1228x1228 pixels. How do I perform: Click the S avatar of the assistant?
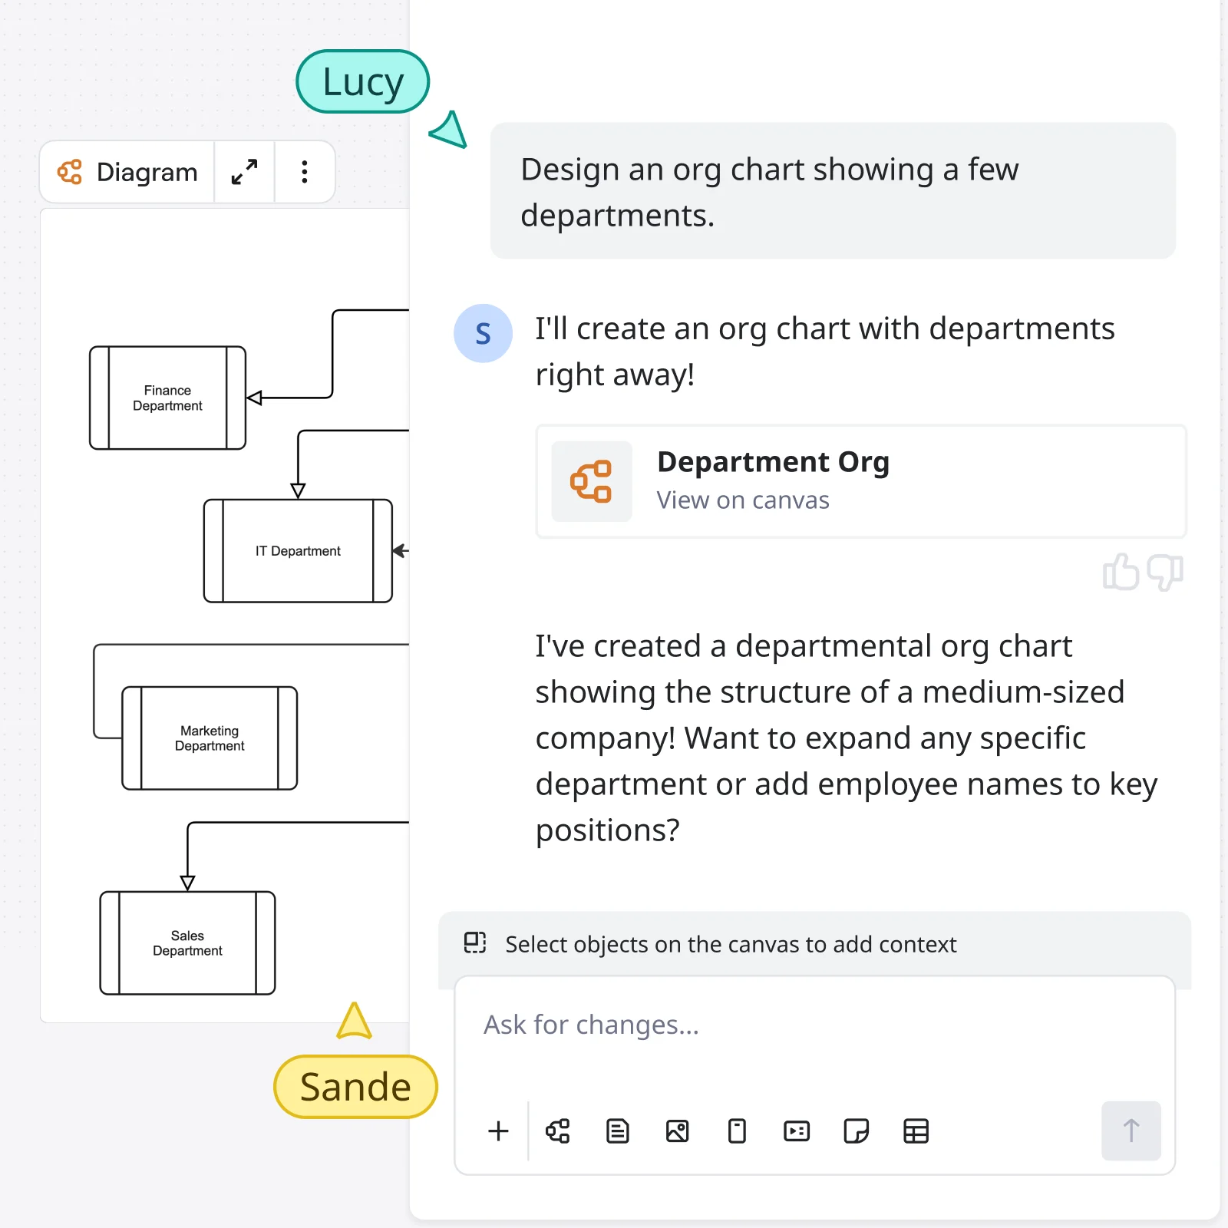coord(483,332)
